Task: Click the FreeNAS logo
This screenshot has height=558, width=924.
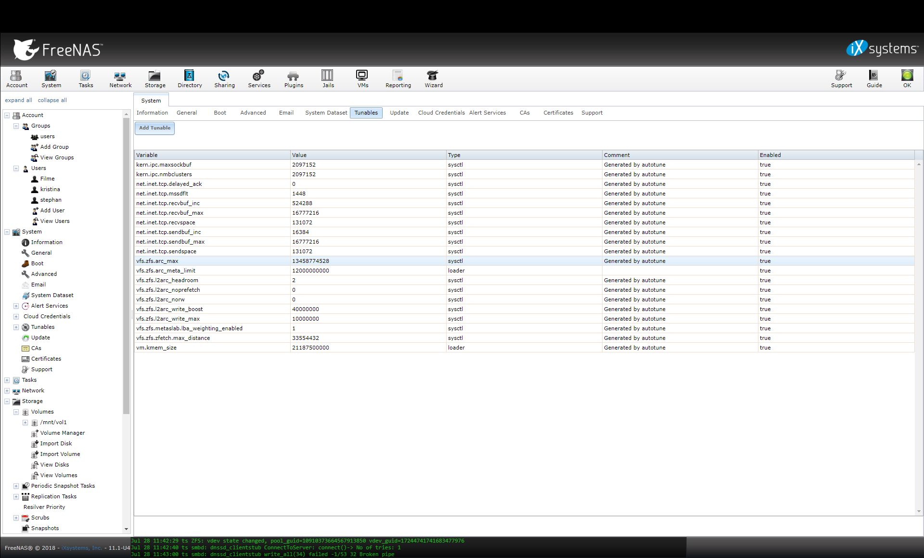Action: [x=58, y=49]
